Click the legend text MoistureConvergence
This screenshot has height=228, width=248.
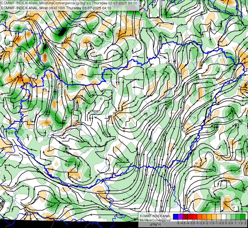(x=155, y=220)
